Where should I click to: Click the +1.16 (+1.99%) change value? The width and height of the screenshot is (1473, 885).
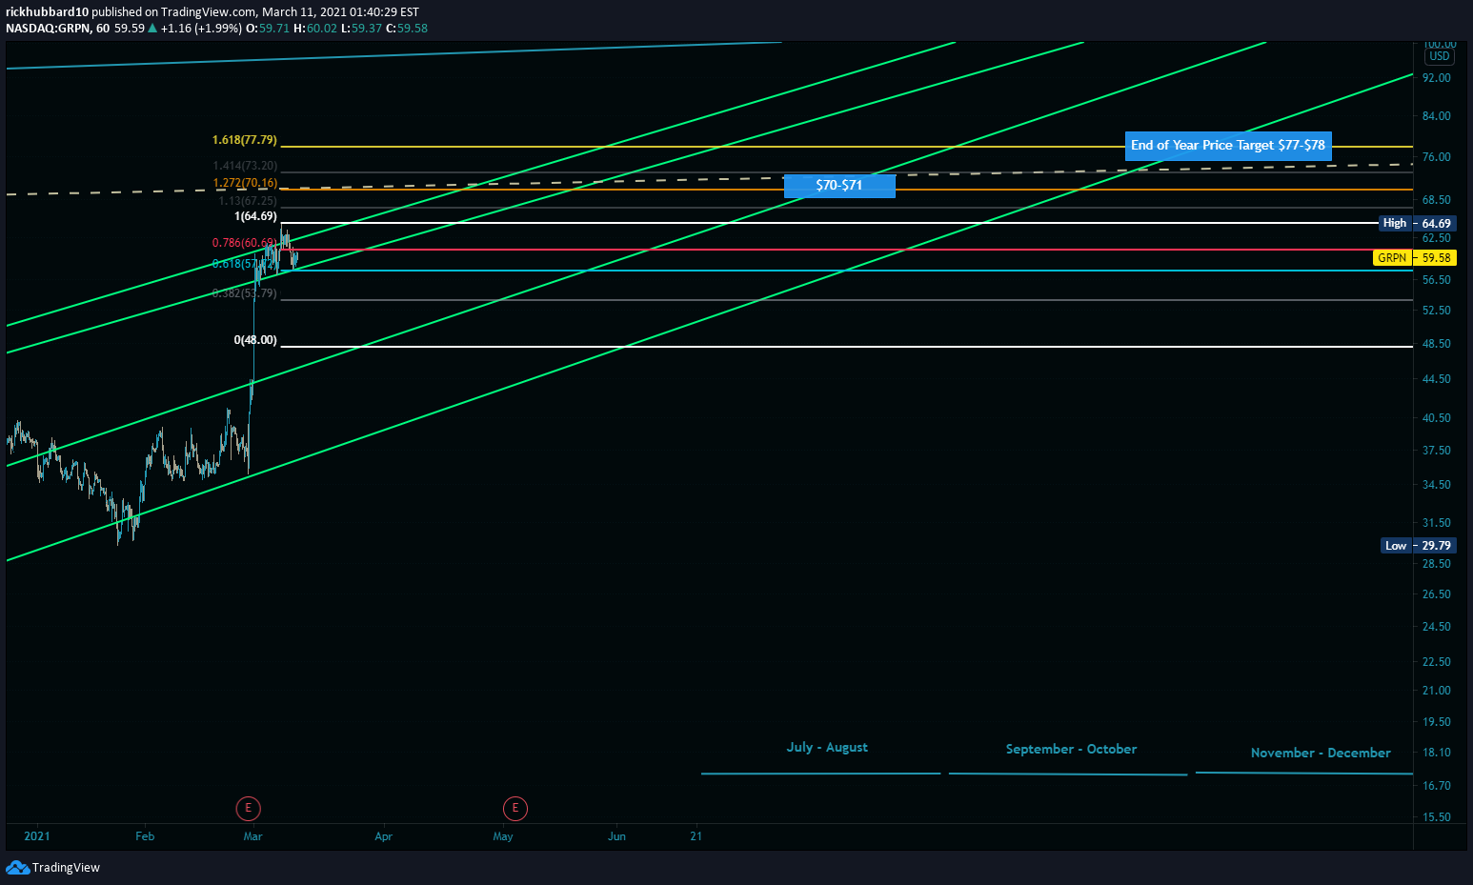201,29
